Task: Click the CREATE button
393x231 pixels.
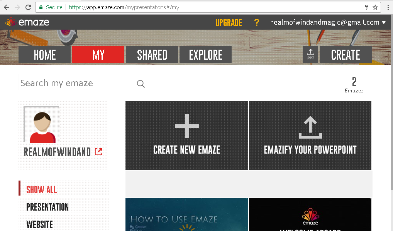Action: (346, 54)
